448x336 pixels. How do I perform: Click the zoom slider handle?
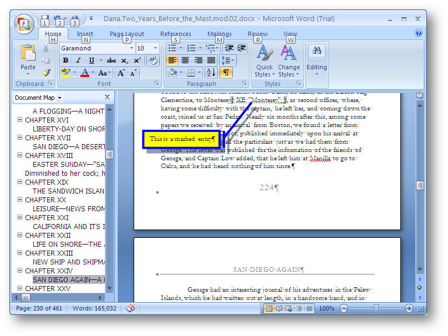click(x=376, y=308)
